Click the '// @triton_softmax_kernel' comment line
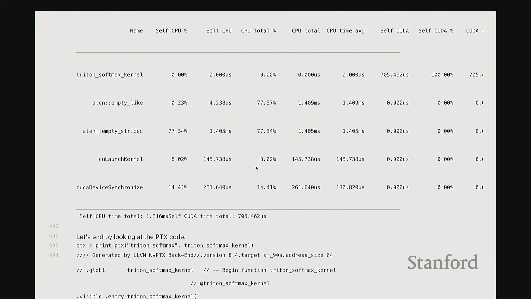Screen dimensions: 531x299 point(230,283)
